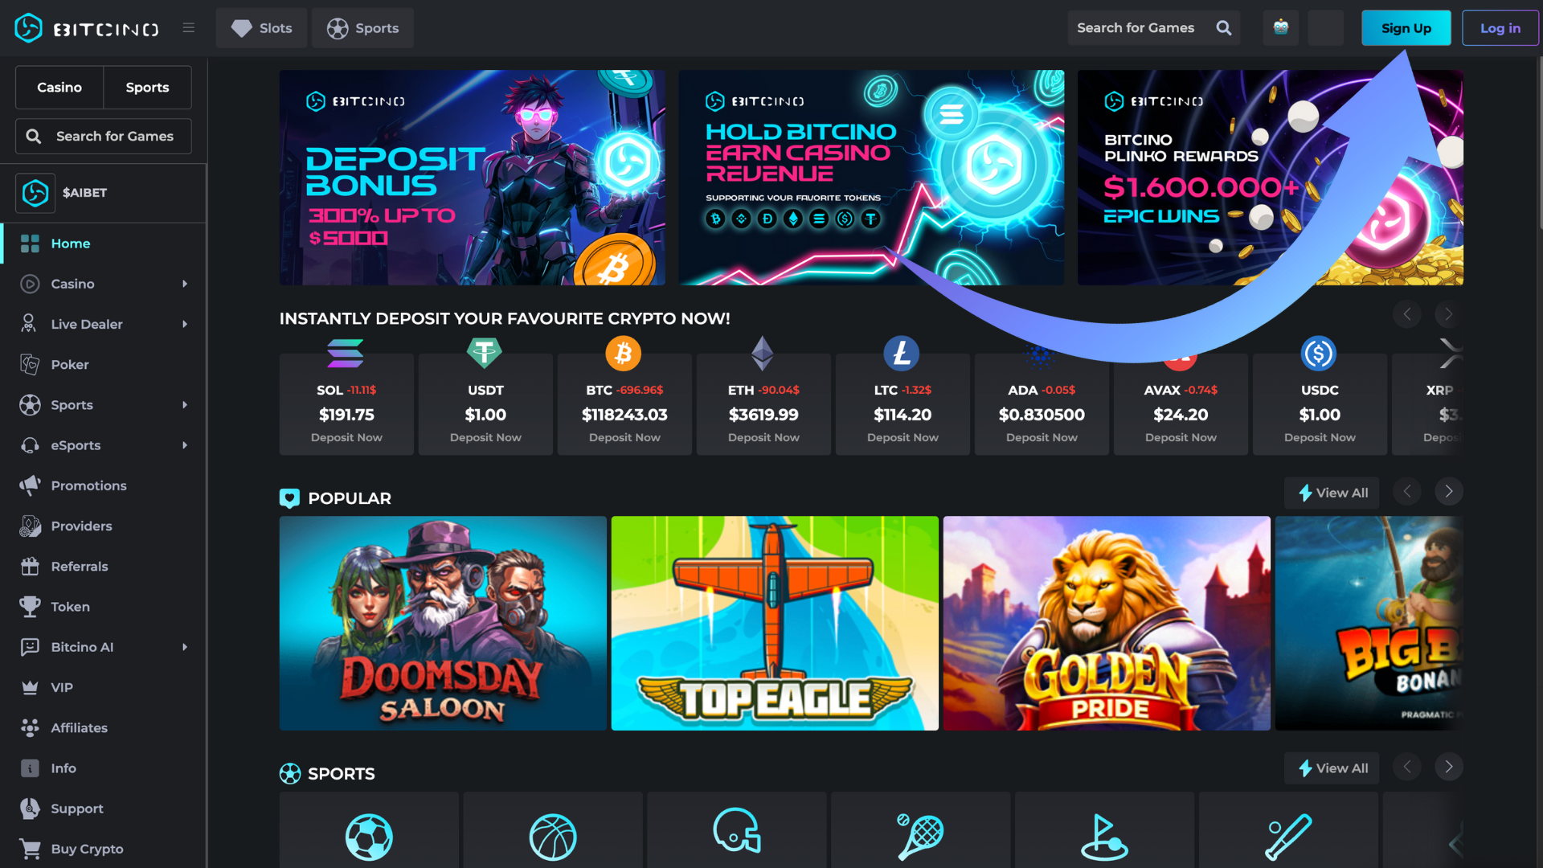Collapse the sidebar with hamburger icon

click(189, 28)
